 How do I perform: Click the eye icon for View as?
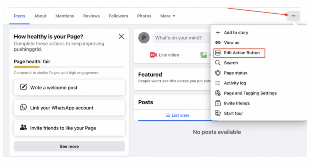pyautogui.click(x=218, y=42)
